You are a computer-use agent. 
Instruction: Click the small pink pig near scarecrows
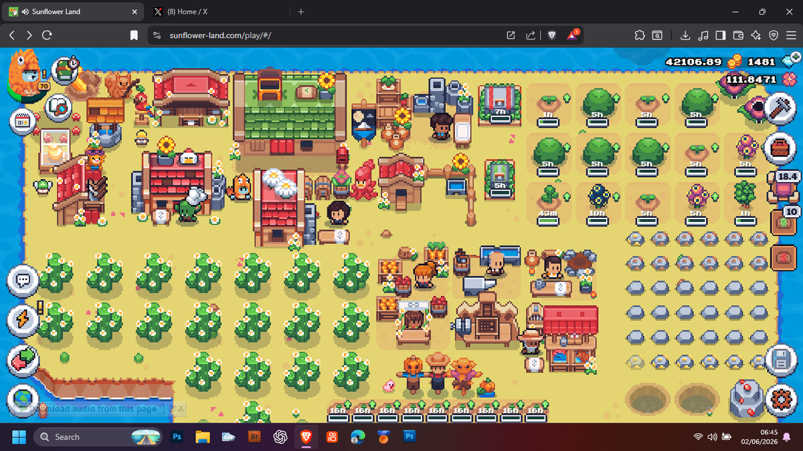pyautogui.click(x=388, y=385)
